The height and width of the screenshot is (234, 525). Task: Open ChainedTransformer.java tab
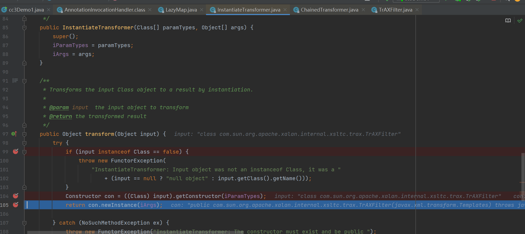pyautogui.click(x=329, y=10)
